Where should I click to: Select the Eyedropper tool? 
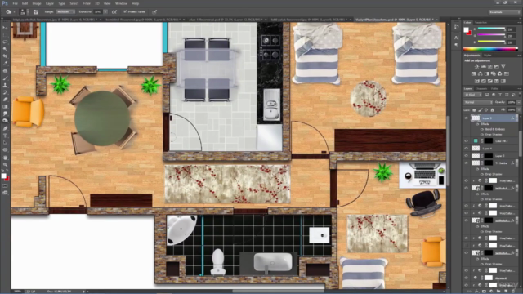5,64
